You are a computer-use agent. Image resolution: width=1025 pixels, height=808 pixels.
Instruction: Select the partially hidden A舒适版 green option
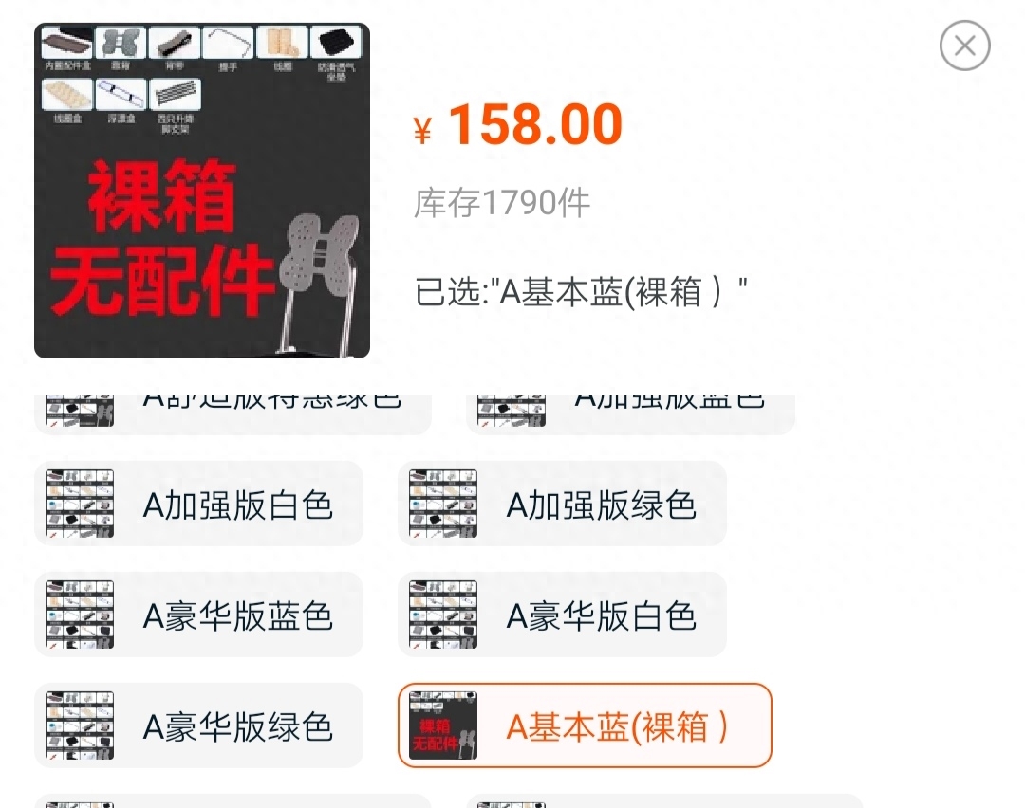click(233, 414)
